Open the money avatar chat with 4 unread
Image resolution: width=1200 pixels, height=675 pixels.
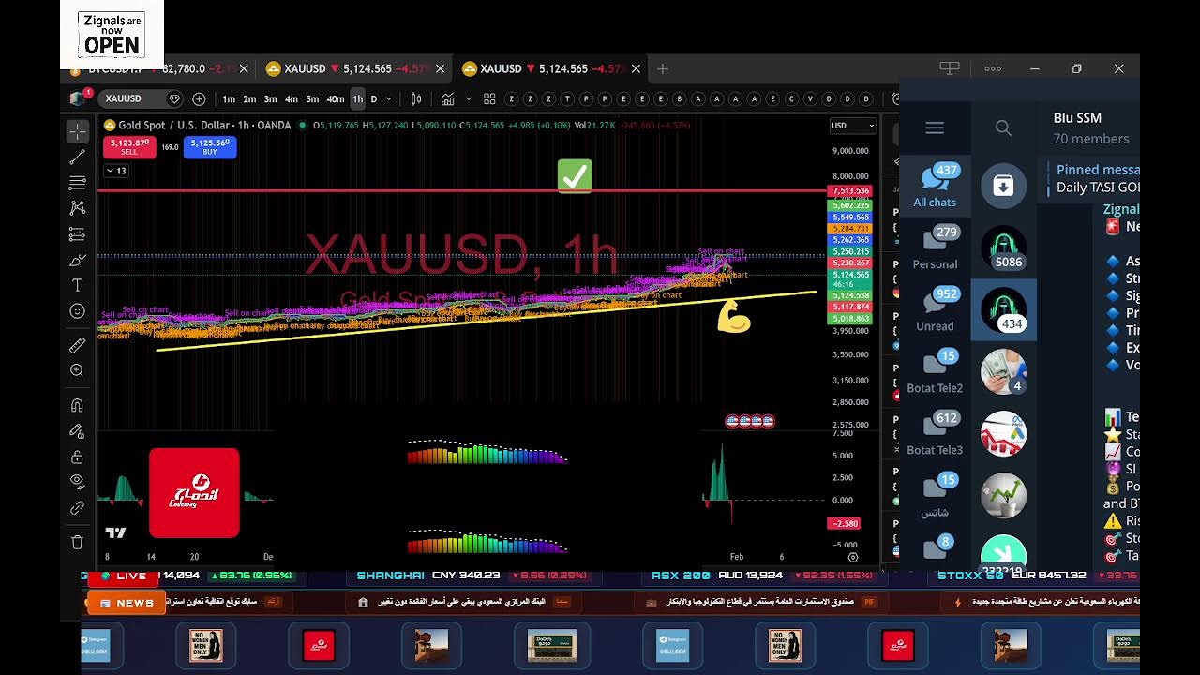pos(1003,371)
